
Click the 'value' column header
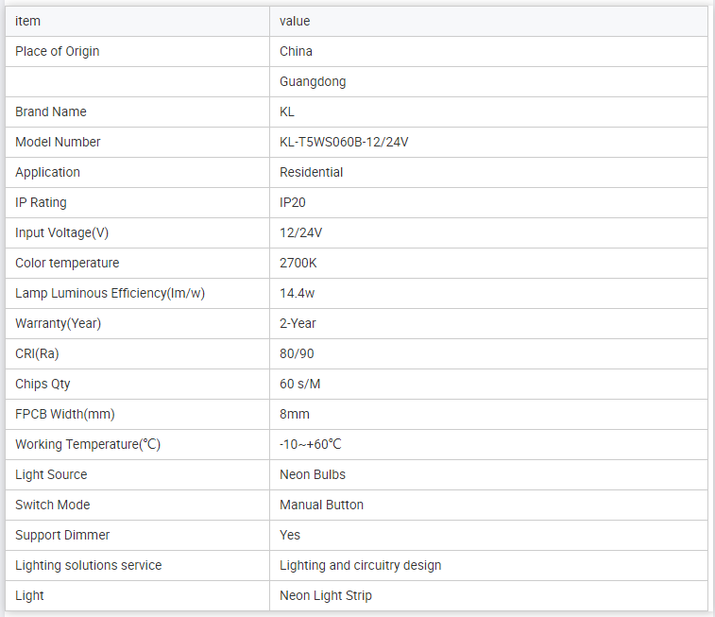tap(295, 21)
